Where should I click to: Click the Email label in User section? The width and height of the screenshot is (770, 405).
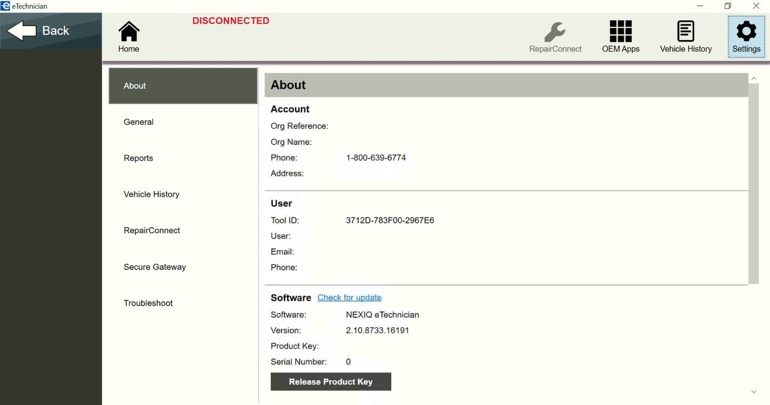[x=282, y=252]
